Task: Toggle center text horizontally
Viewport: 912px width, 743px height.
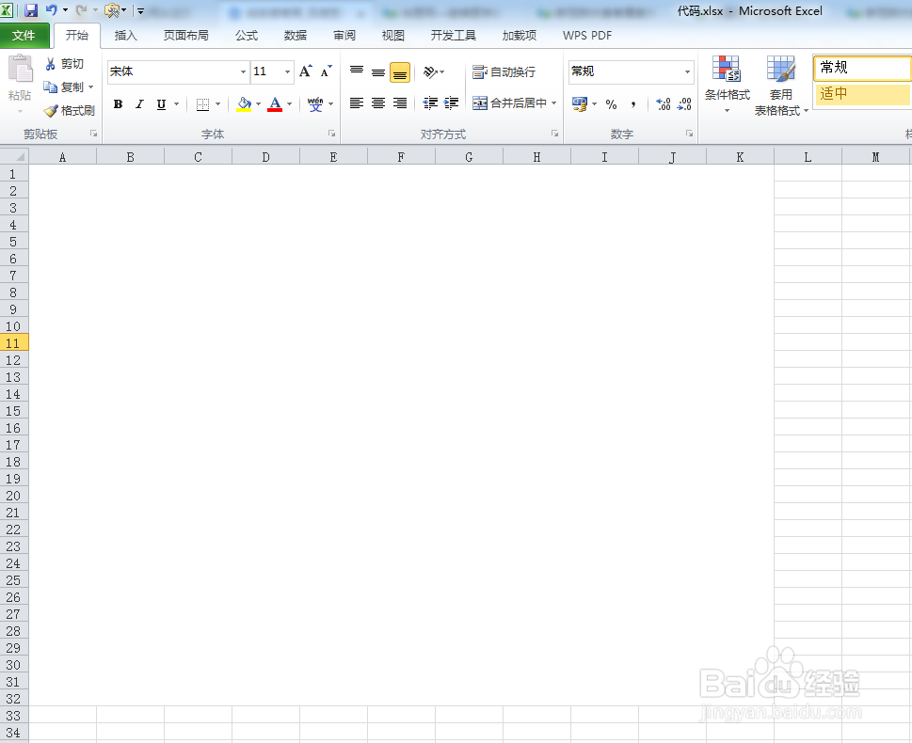Action: click(378, 103)
